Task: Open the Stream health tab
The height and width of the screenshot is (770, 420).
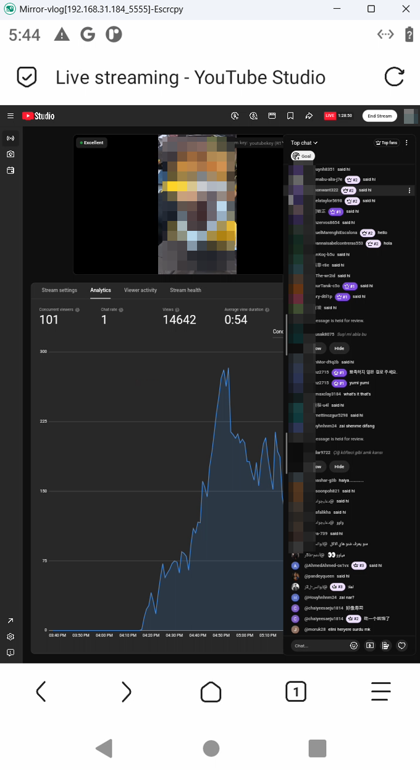Action: 186,290
